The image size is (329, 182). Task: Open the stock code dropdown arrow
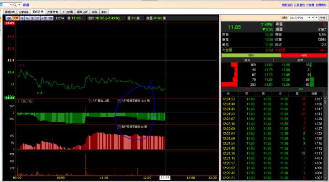[11, 5]
